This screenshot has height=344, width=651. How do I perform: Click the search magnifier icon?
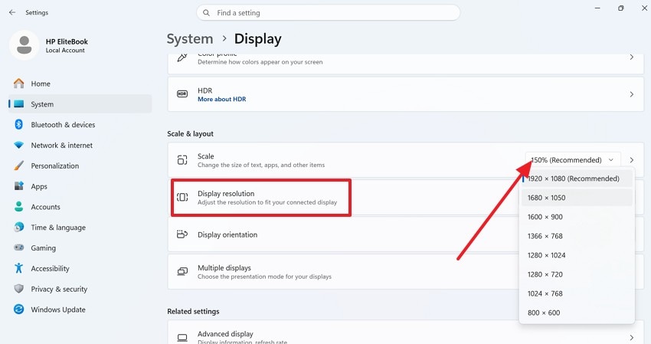206,13
